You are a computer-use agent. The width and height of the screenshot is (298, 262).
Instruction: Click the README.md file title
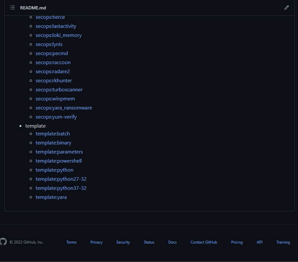pyautogui.click(x=33, y=8)
